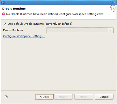Select the 'Drools Runtime' heading text

pos(14,9)
